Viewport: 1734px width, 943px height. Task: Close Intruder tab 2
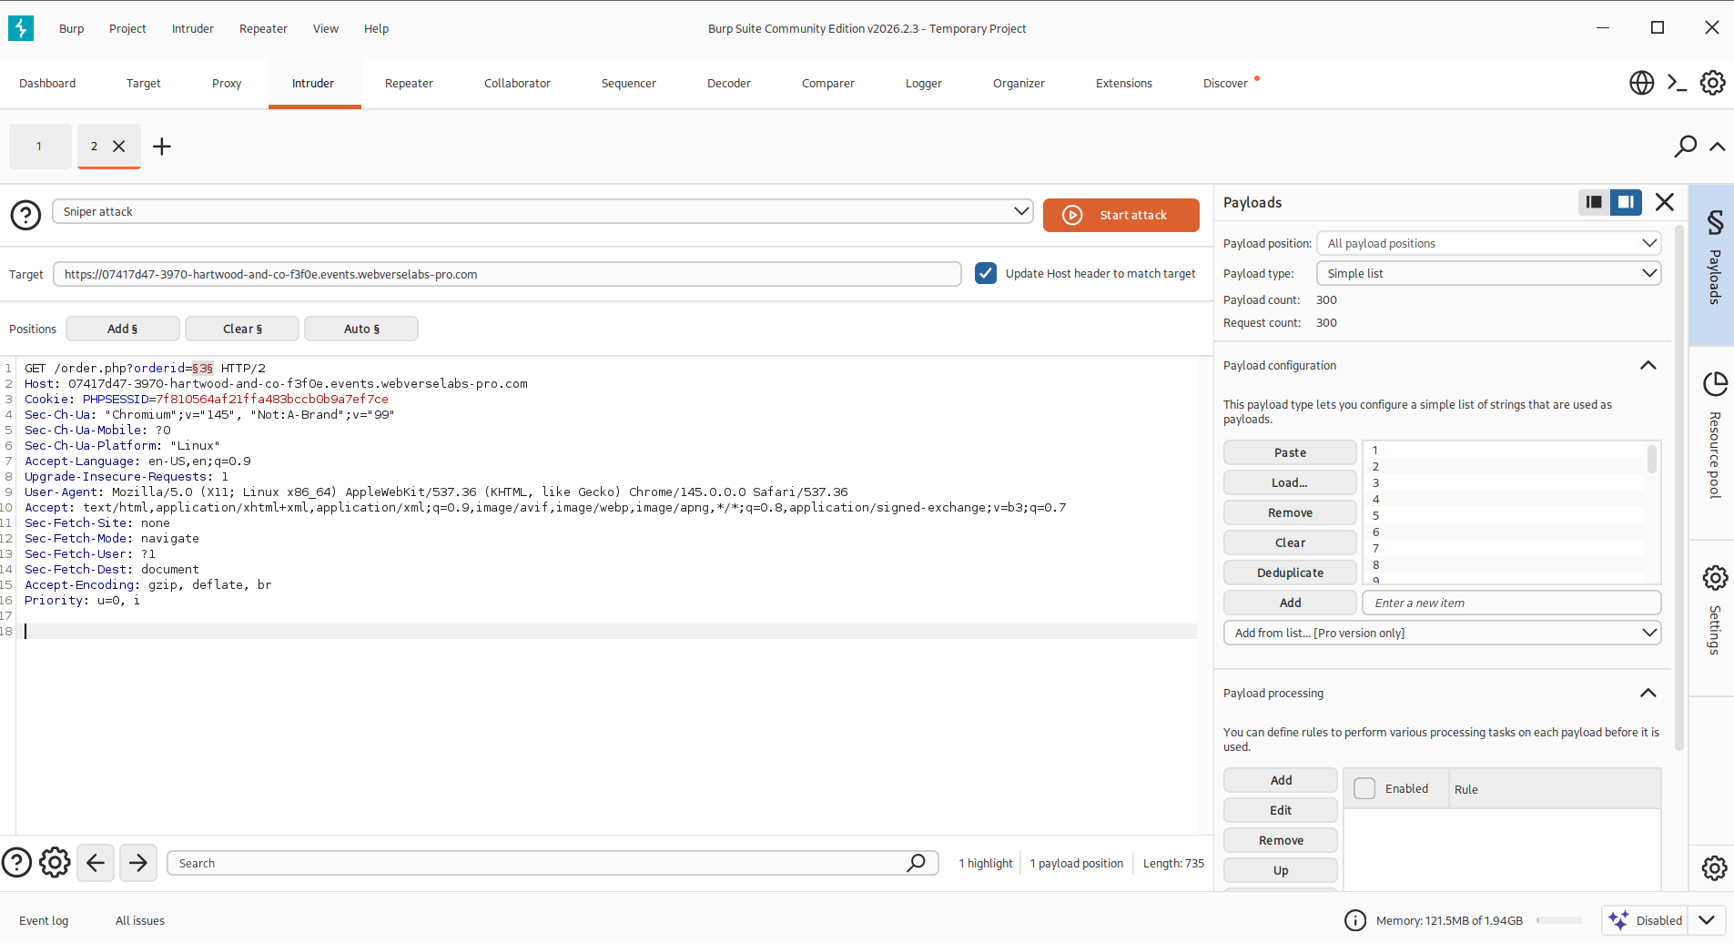pyautogui.click(x=118, y=146)
